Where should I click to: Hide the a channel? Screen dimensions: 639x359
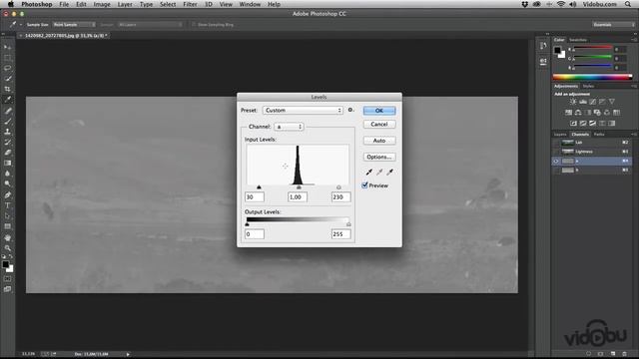pos(556,162)
